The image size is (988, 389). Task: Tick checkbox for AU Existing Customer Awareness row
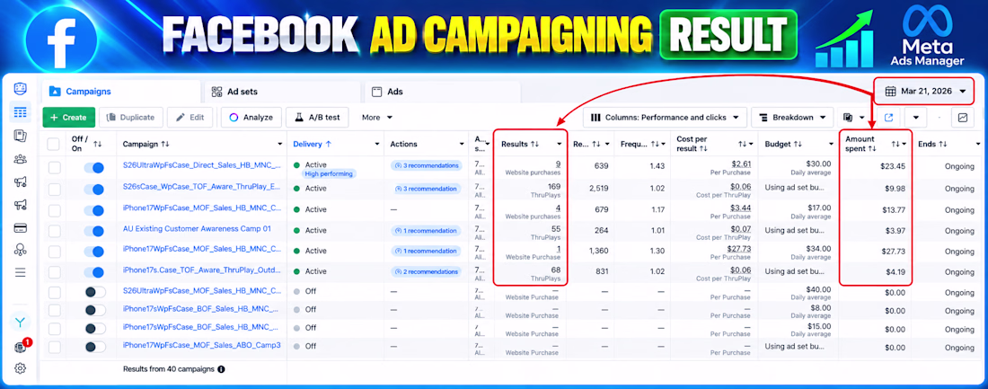tap(55, 230)
